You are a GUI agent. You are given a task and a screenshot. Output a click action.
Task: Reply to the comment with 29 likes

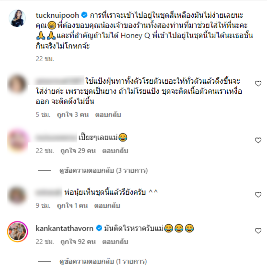(115, 151)
